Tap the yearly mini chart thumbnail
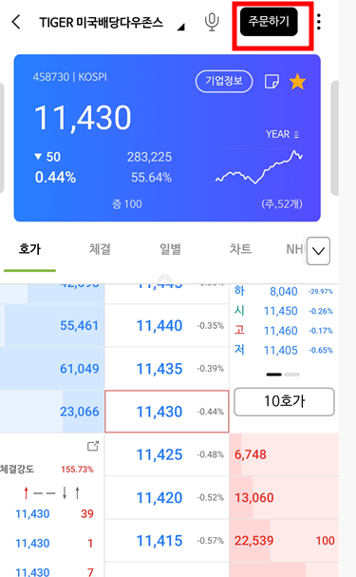 259,166
